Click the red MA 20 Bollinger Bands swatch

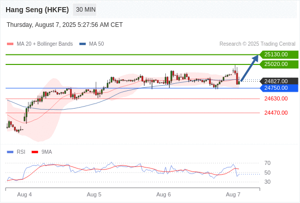pos(10,44)
